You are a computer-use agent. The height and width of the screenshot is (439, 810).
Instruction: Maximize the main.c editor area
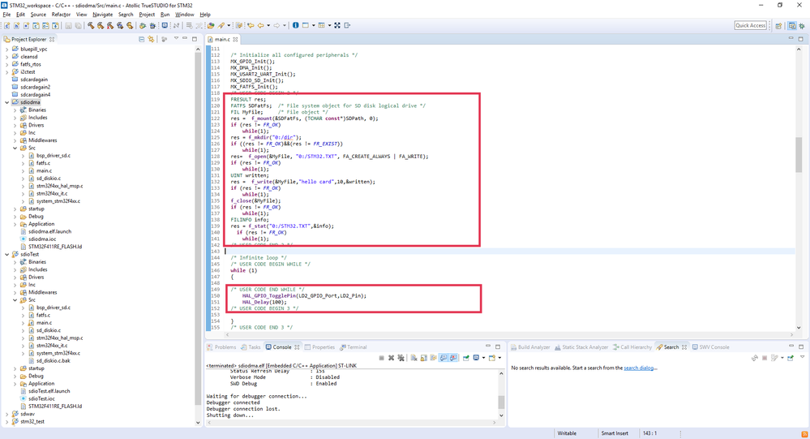pos(801,39)
